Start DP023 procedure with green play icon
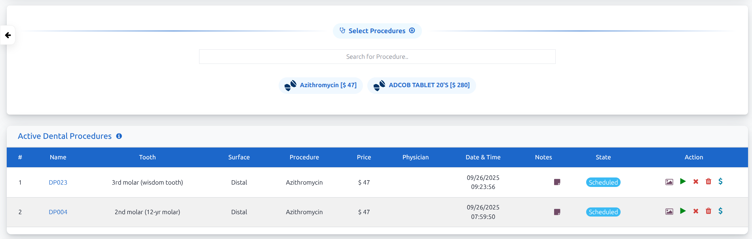This screenshot has width=752, height=239. pyautogui.click(x=683, y=181)
